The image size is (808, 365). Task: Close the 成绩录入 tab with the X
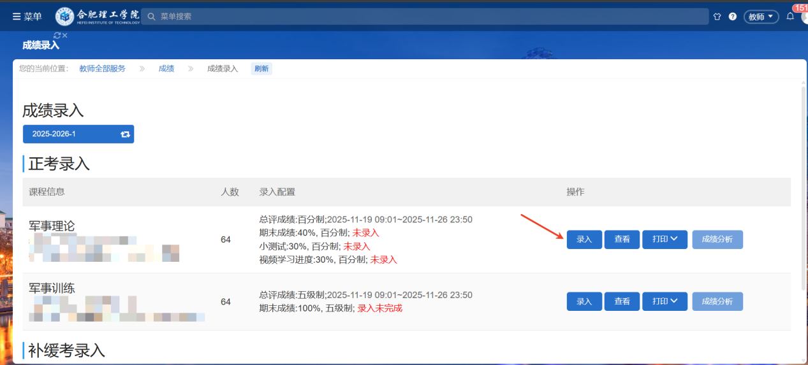65,36
